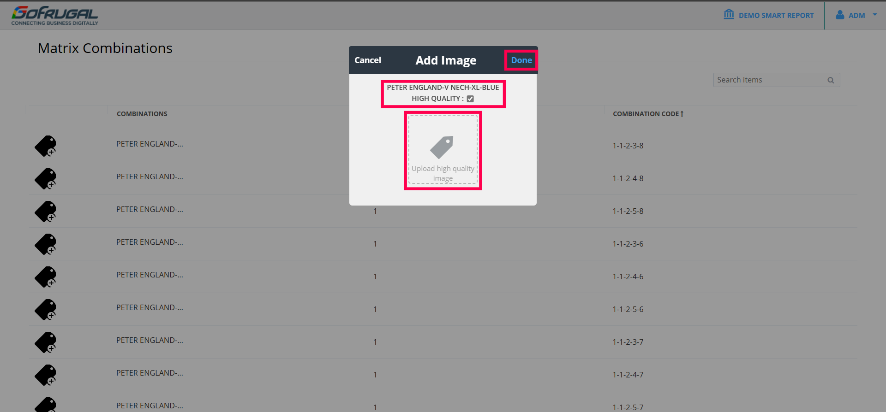Image resolution: width=886 pixels, height=412 pixels.
Task: Click the magnifier icon in Search items
Action: tap(831, 80)
